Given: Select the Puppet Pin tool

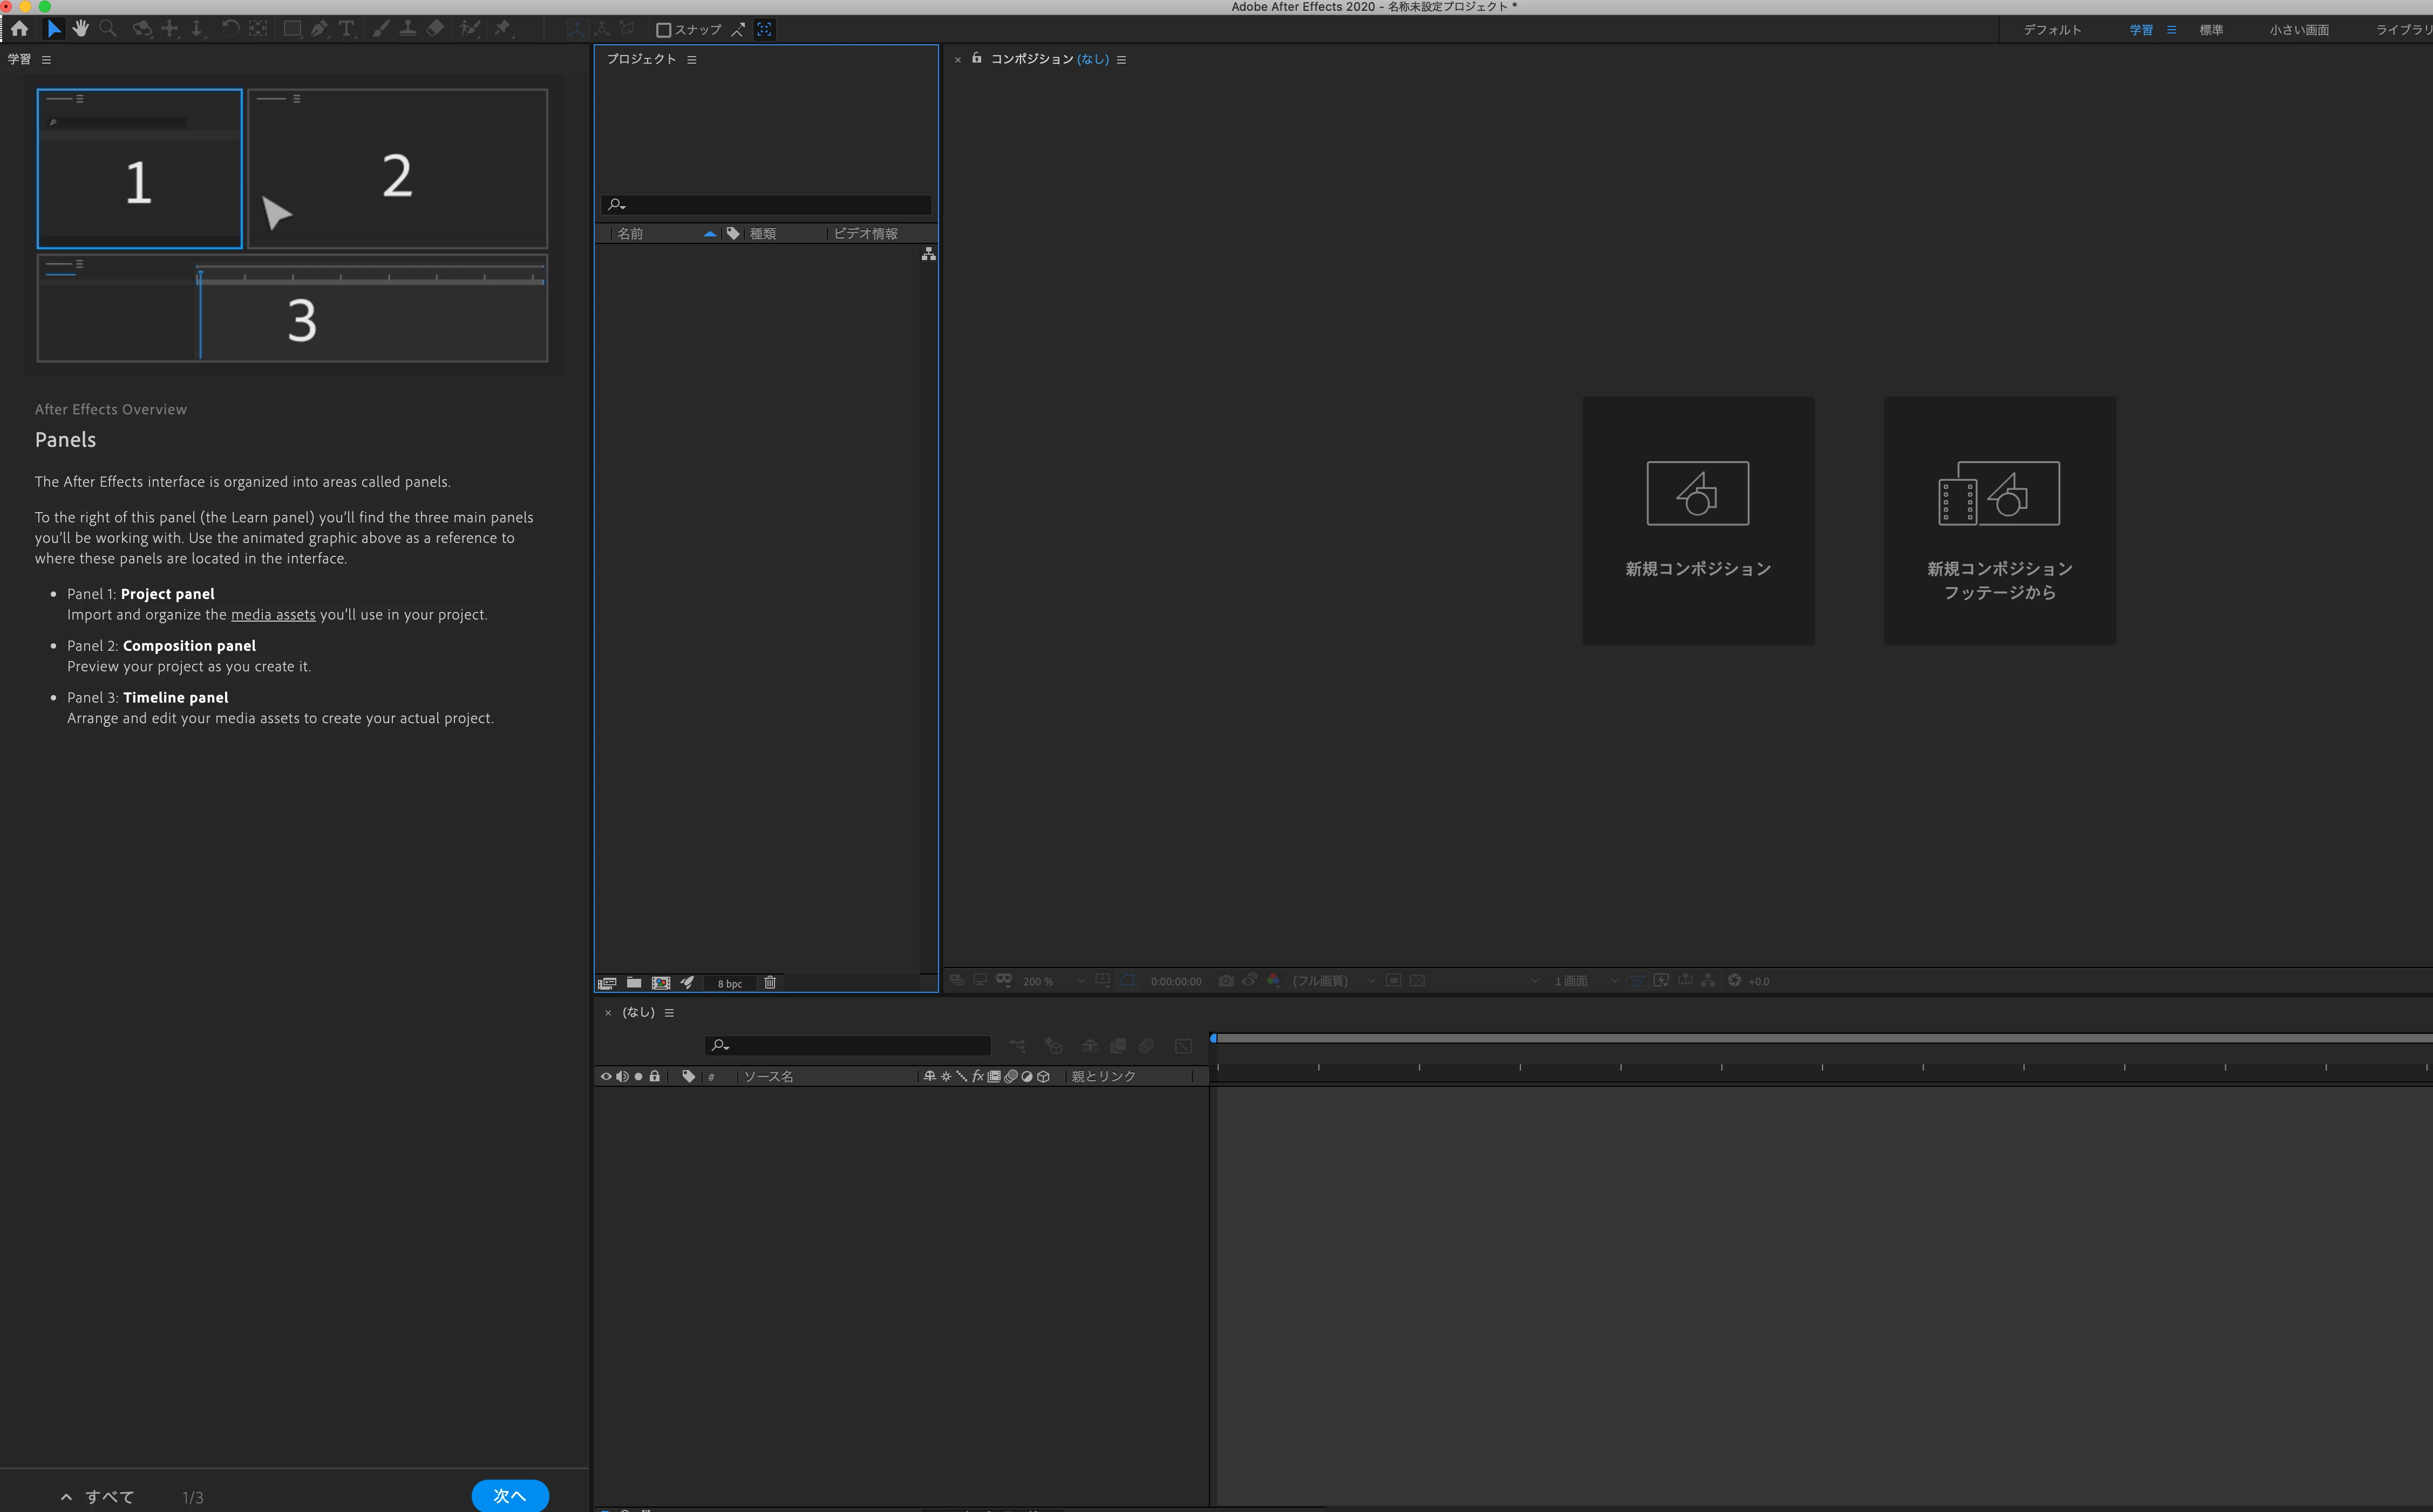Looking at the screenshot, I should (503, 29).
